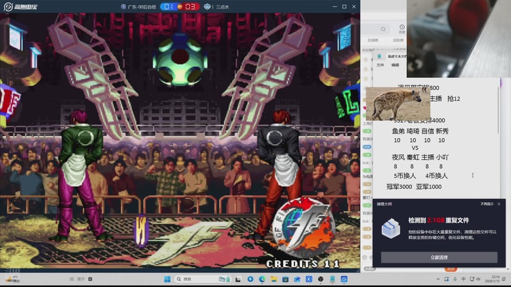The image size is (511, 287).
Task: Open the clock and date 22:14
Action: (492, 279)
